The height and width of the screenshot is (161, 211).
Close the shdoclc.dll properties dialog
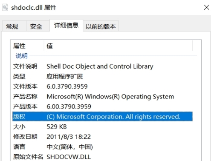tap(206, 7)
